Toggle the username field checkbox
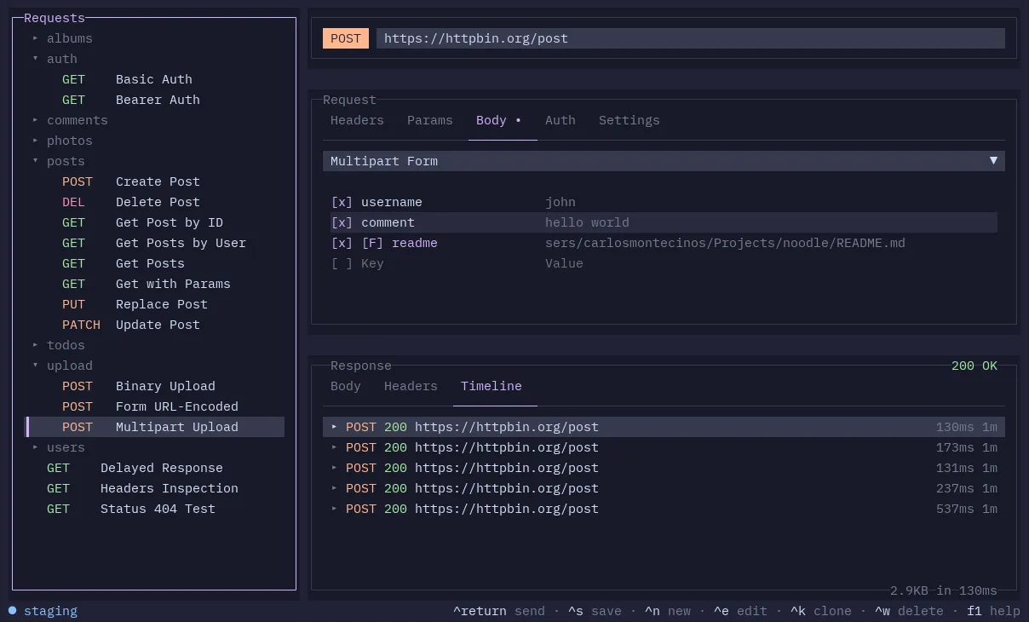The height and width of the screenshot is (622, 1029). click(342, 202)
